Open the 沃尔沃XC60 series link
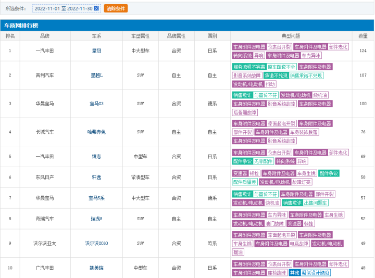This screenshot has width=375, height=278. (x=97, y=243)
